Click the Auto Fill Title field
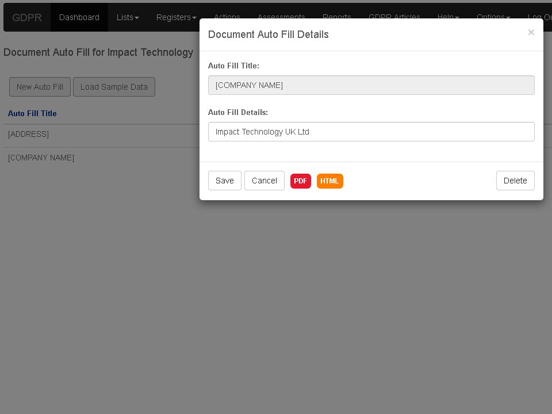Screen dimensions: 552x414 [x=371, y=85]
